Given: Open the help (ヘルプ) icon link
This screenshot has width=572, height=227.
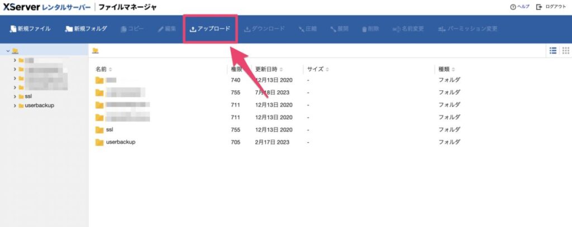Looking at the screenshot, I should (512, 7).
